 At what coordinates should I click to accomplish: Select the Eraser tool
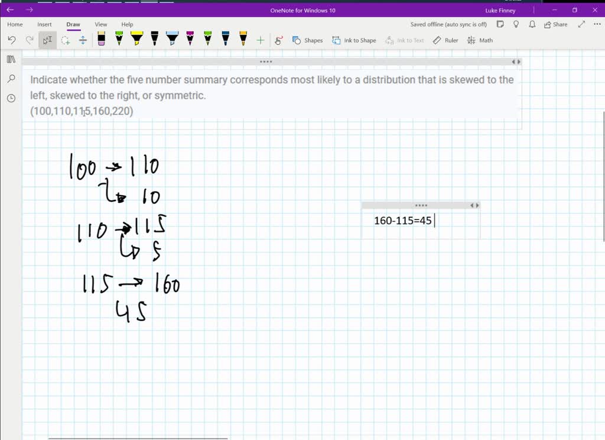(x=101, y=40)
